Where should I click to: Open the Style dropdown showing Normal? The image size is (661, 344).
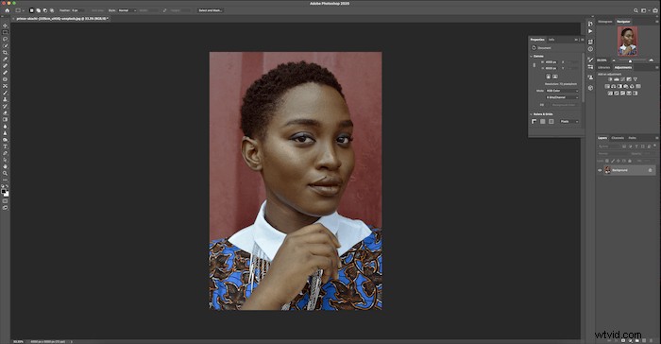(127, 10)
